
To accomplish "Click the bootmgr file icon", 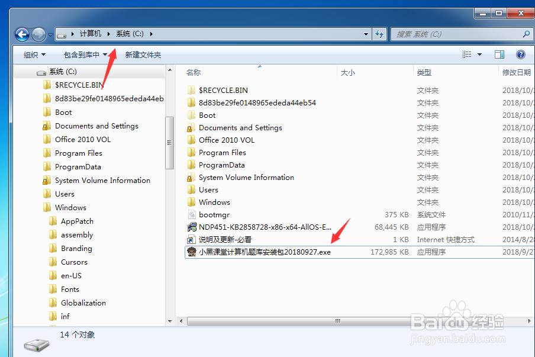I will pos(192,214).
